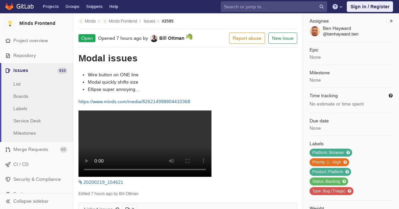Screen dimensions: 399x209
Task: Collapse the right sidebar chevron icon
Action: [391, 21]
